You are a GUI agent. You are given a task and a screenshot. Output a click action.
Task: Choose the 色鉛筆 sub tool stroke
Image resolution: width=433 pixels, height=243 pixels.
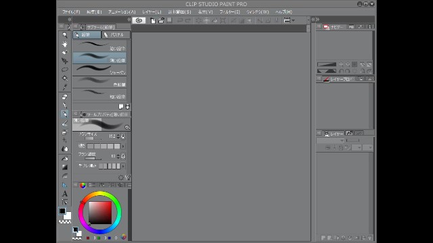click(x=99, y=82)
